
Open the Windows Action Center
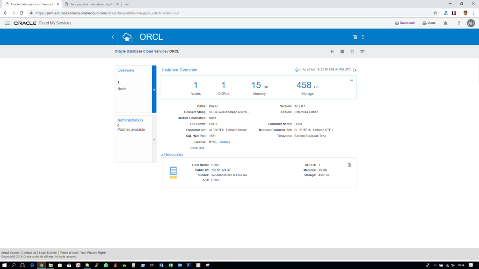[471, 265]
